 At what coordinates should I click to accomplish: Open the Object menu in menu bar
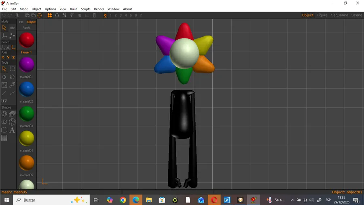tap(36, 9)
